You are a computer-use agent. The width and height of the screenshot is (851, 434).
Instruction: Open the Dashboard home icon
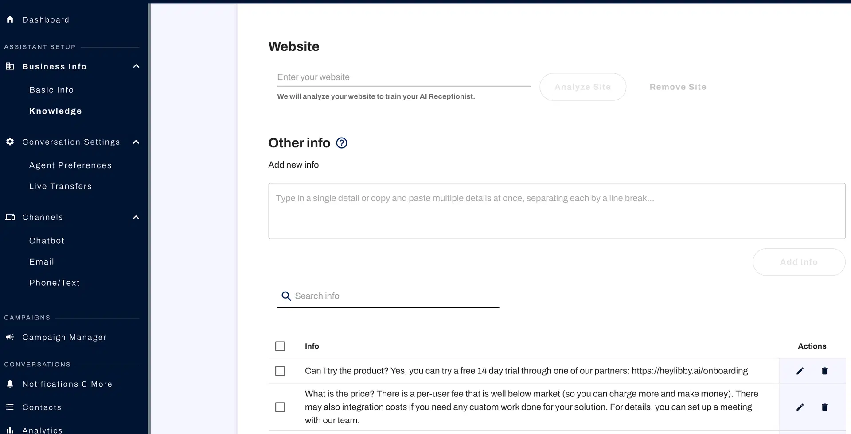(10, 19)
